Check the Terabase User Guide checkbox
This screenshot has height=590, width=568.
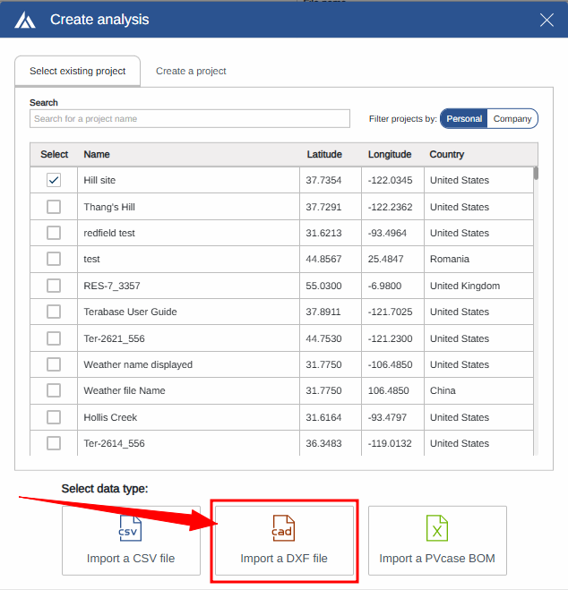tap(54, 312)
